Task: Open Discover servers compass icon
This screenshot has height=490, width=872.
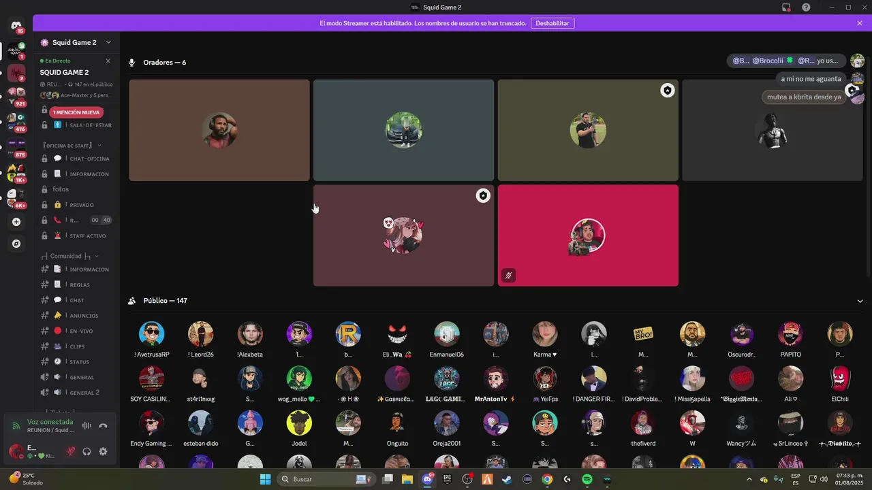Action: 16,244
